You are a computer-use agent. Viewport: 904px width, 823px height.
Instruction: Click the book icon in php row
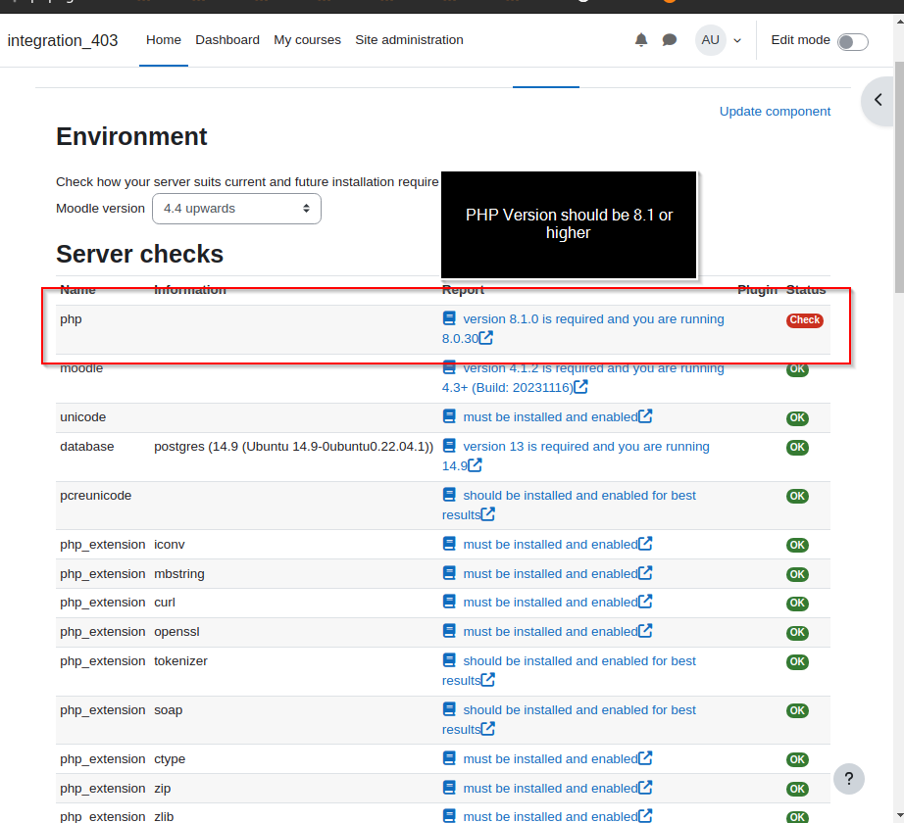click(449, 317)
